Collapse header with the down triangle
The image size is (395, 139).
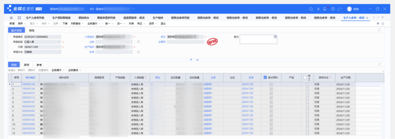click(x=191, y=60)
